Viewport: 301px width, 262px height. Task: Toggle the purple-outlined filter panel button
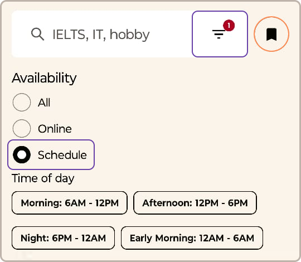pos(220,34)
